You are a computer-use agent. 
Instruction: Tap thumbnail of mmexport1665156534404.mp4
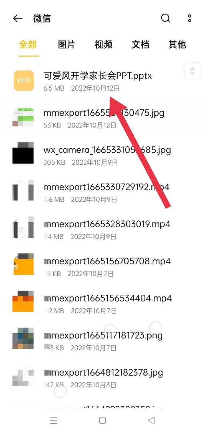(x=23, y=301)
